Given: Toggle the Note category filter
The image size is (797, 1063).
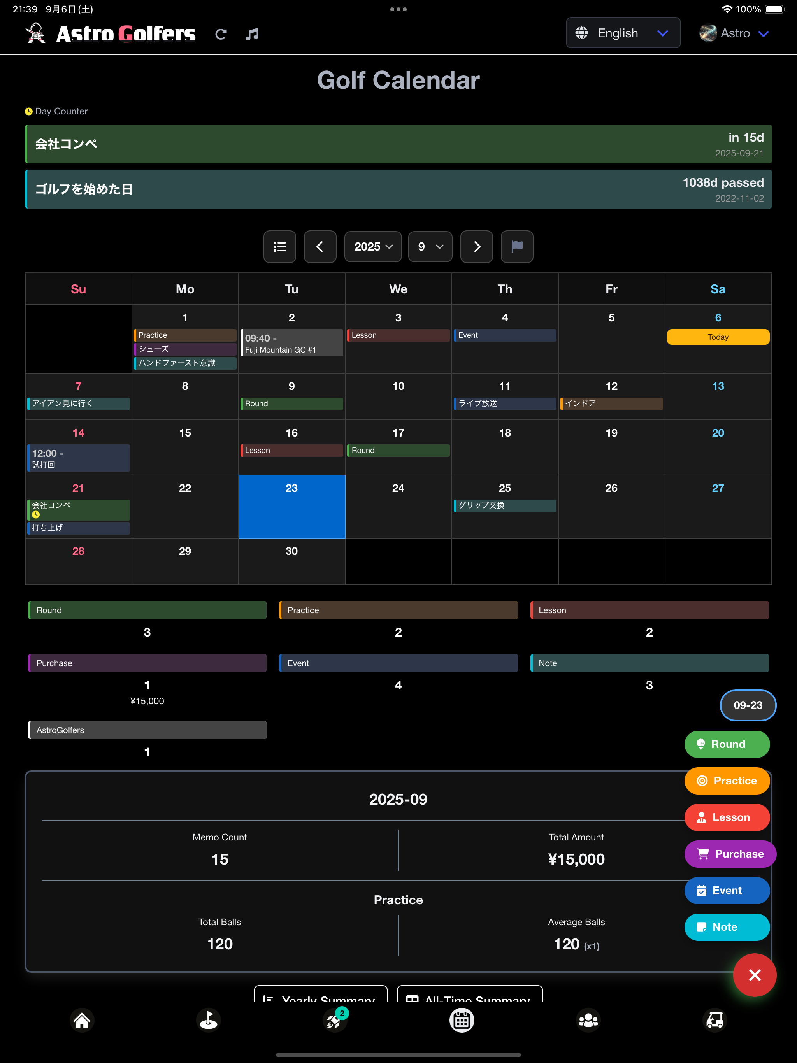Looking at the screenshot, I should tap(650, 663).
